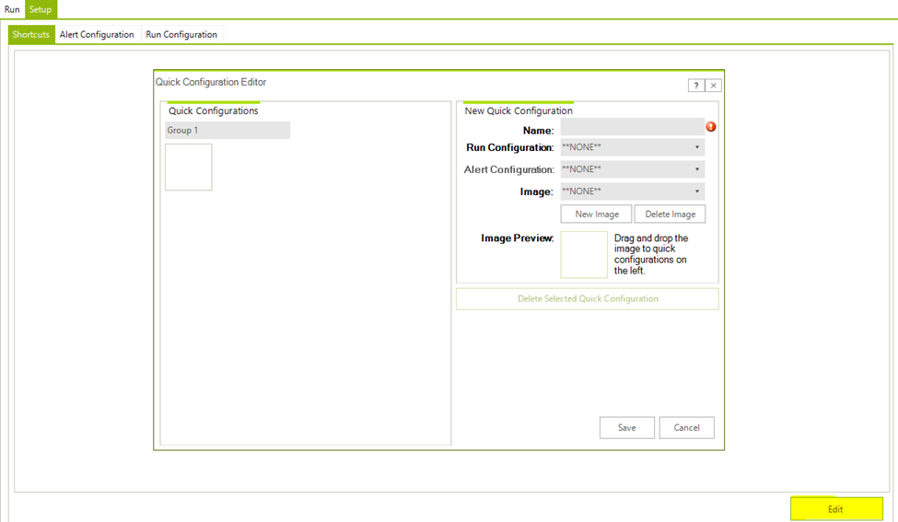The image size is (898, 522).
Task: Expand the Alert Configuration dropdown in editor
Action: [x=632, y=169]
